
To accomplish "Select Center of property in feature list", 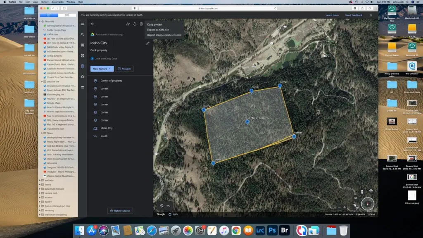I will click(x=111, y=81).
